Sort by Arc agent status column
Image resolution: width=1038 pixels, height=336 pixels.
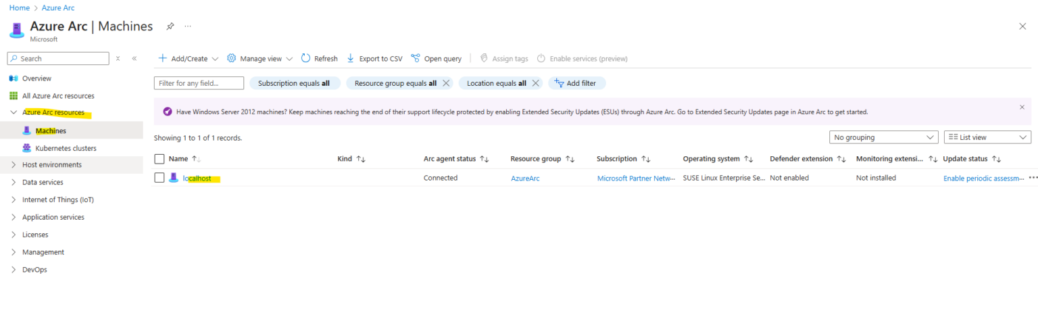(x=456, y=159)
